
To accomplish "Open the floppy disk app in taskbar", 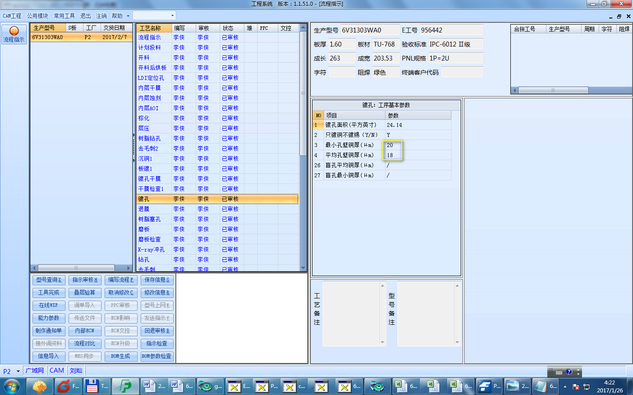I will pos(96,387).
